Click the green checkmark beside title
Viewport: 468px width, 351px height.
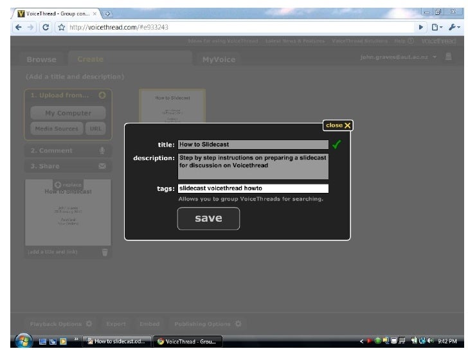336,145
